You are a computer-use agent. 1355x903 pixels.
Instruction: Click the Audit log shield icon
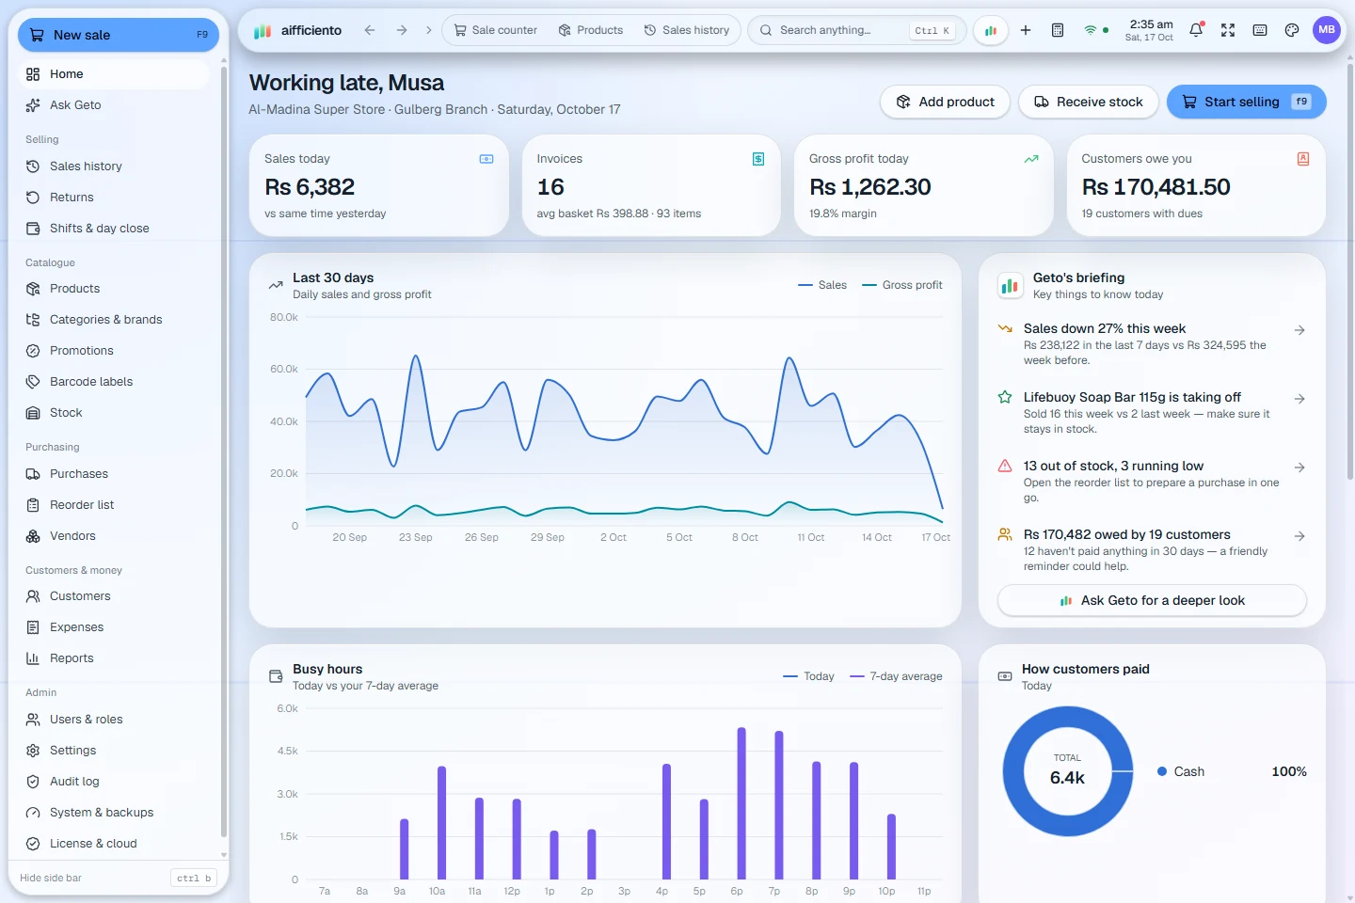click(x=33, y=782)
